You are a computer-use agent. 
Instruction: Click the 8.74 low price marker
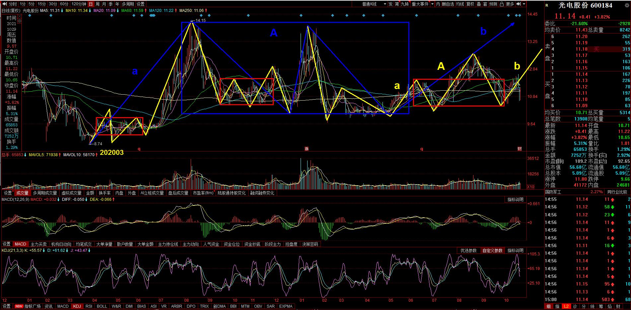98,144
